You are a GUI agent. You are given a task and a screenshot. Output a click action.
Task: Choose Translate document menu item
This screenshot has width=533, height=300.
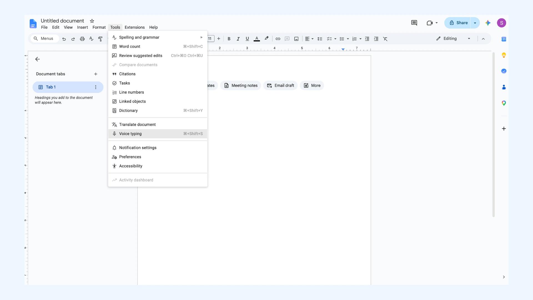pyautogui.click(x=158, y=124)
